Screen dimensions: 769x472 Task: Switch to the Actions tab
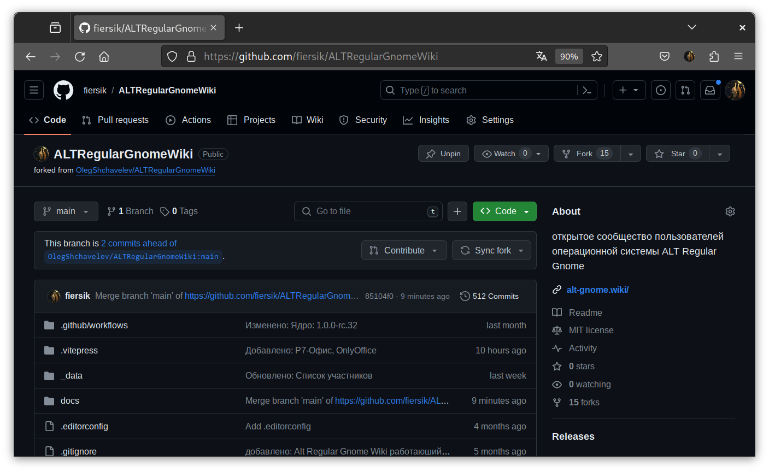tap(189, 120)
